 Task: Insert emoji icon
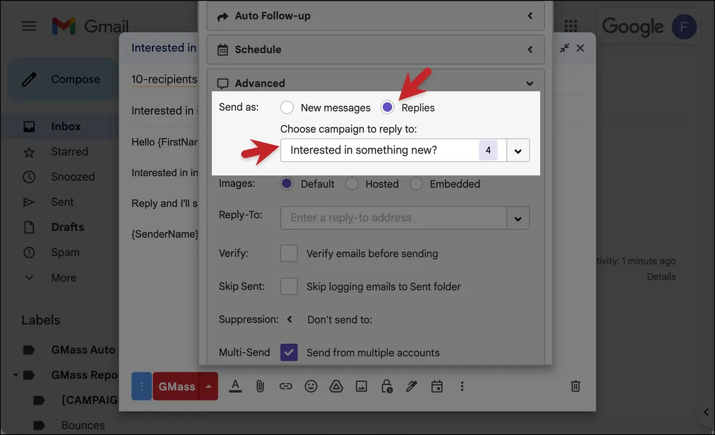311,386
